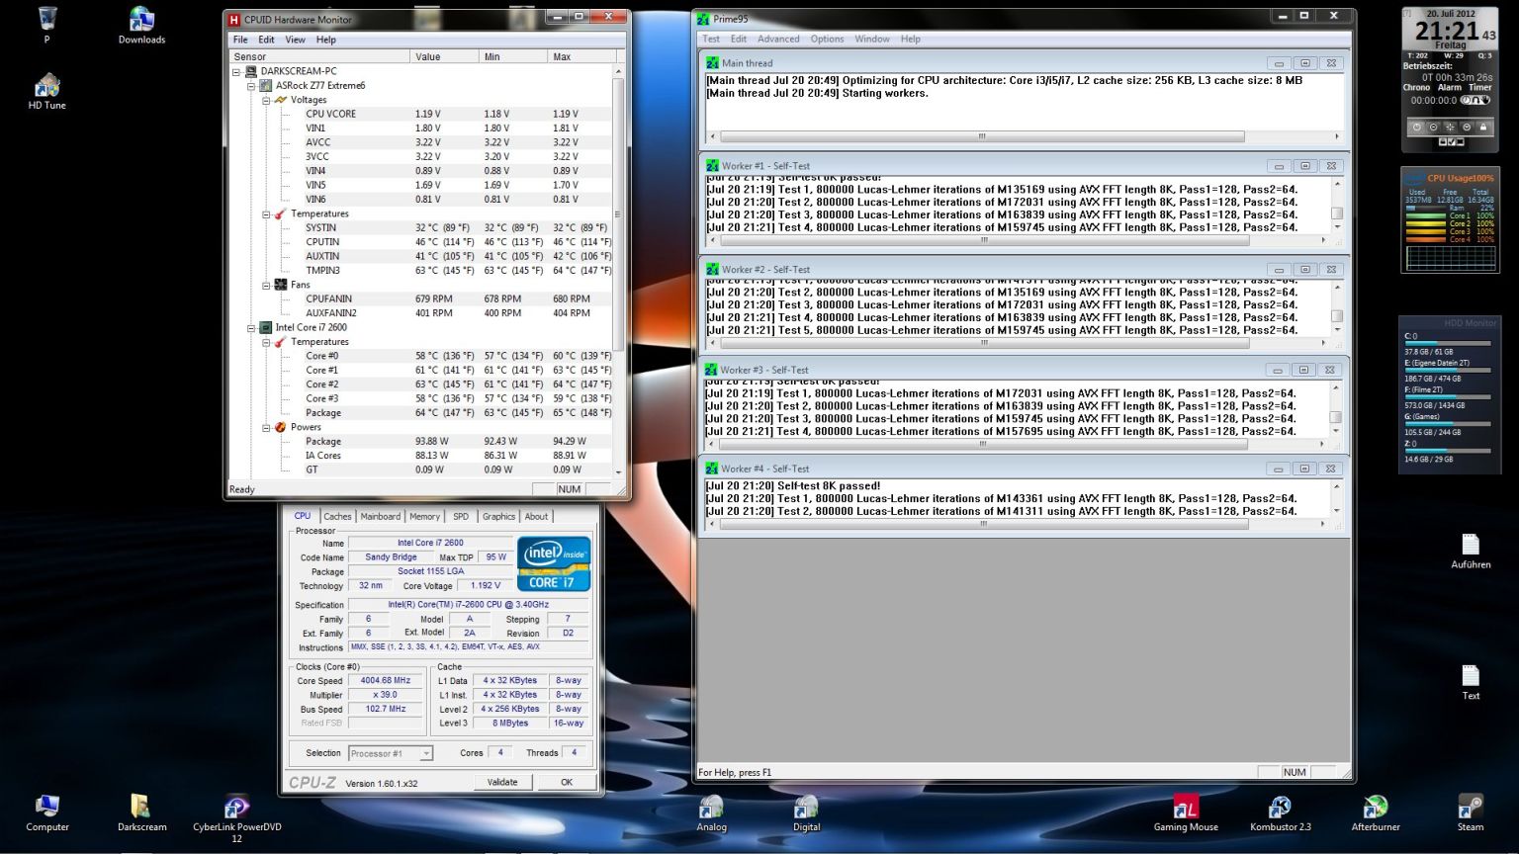Collapse the Intel Core i7 2600 node
This screenshot has width=1519, height=854.
[251, 327]
